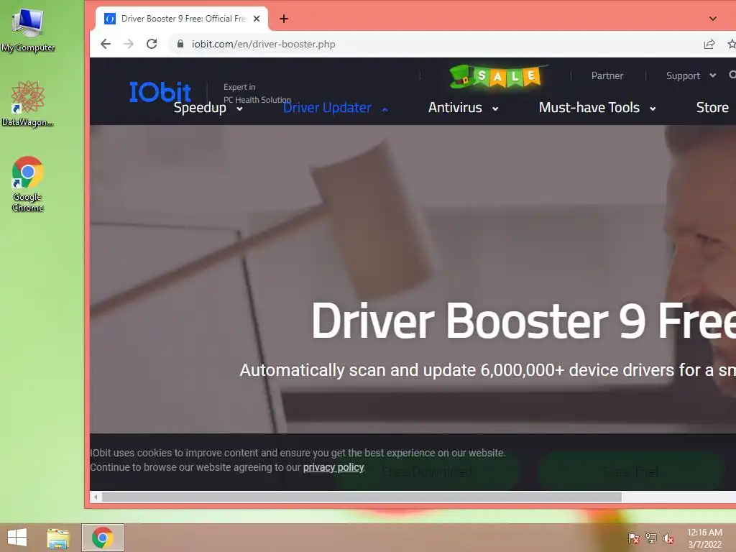Open Action Center flag icon
This screenshot has height=552, width=736.
(633, 538)
